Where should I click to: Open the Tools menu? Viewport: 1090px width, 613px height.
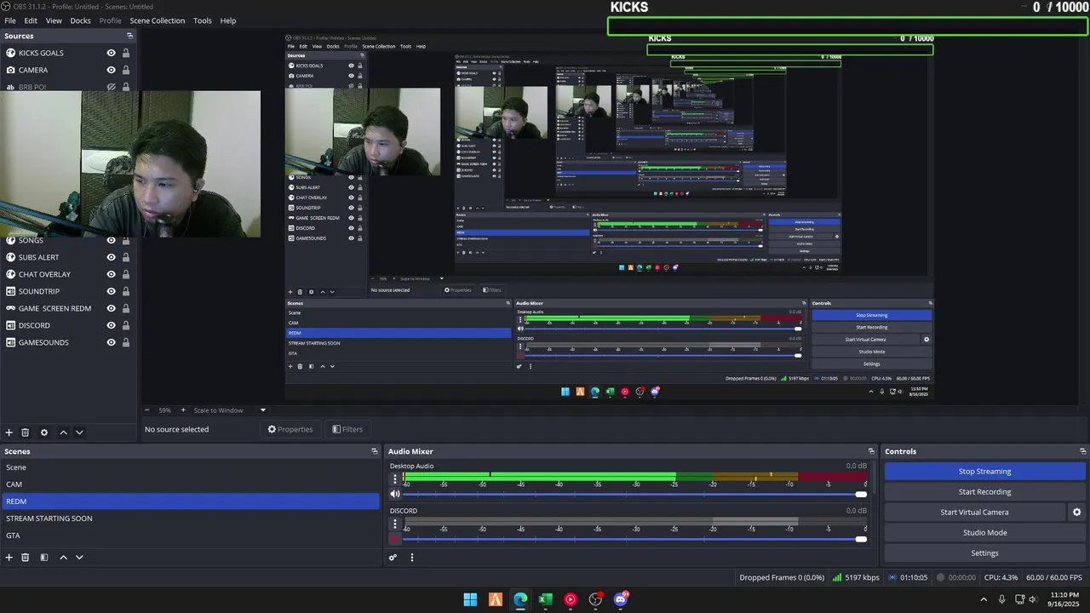click(203, 20)
